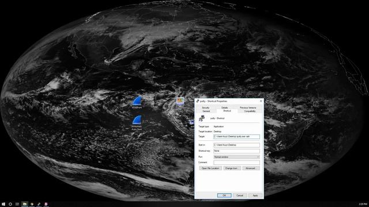The height and width of the screenshot is (207, 369).
Task: Select the Shortcut tab
Action: (227, 111)
